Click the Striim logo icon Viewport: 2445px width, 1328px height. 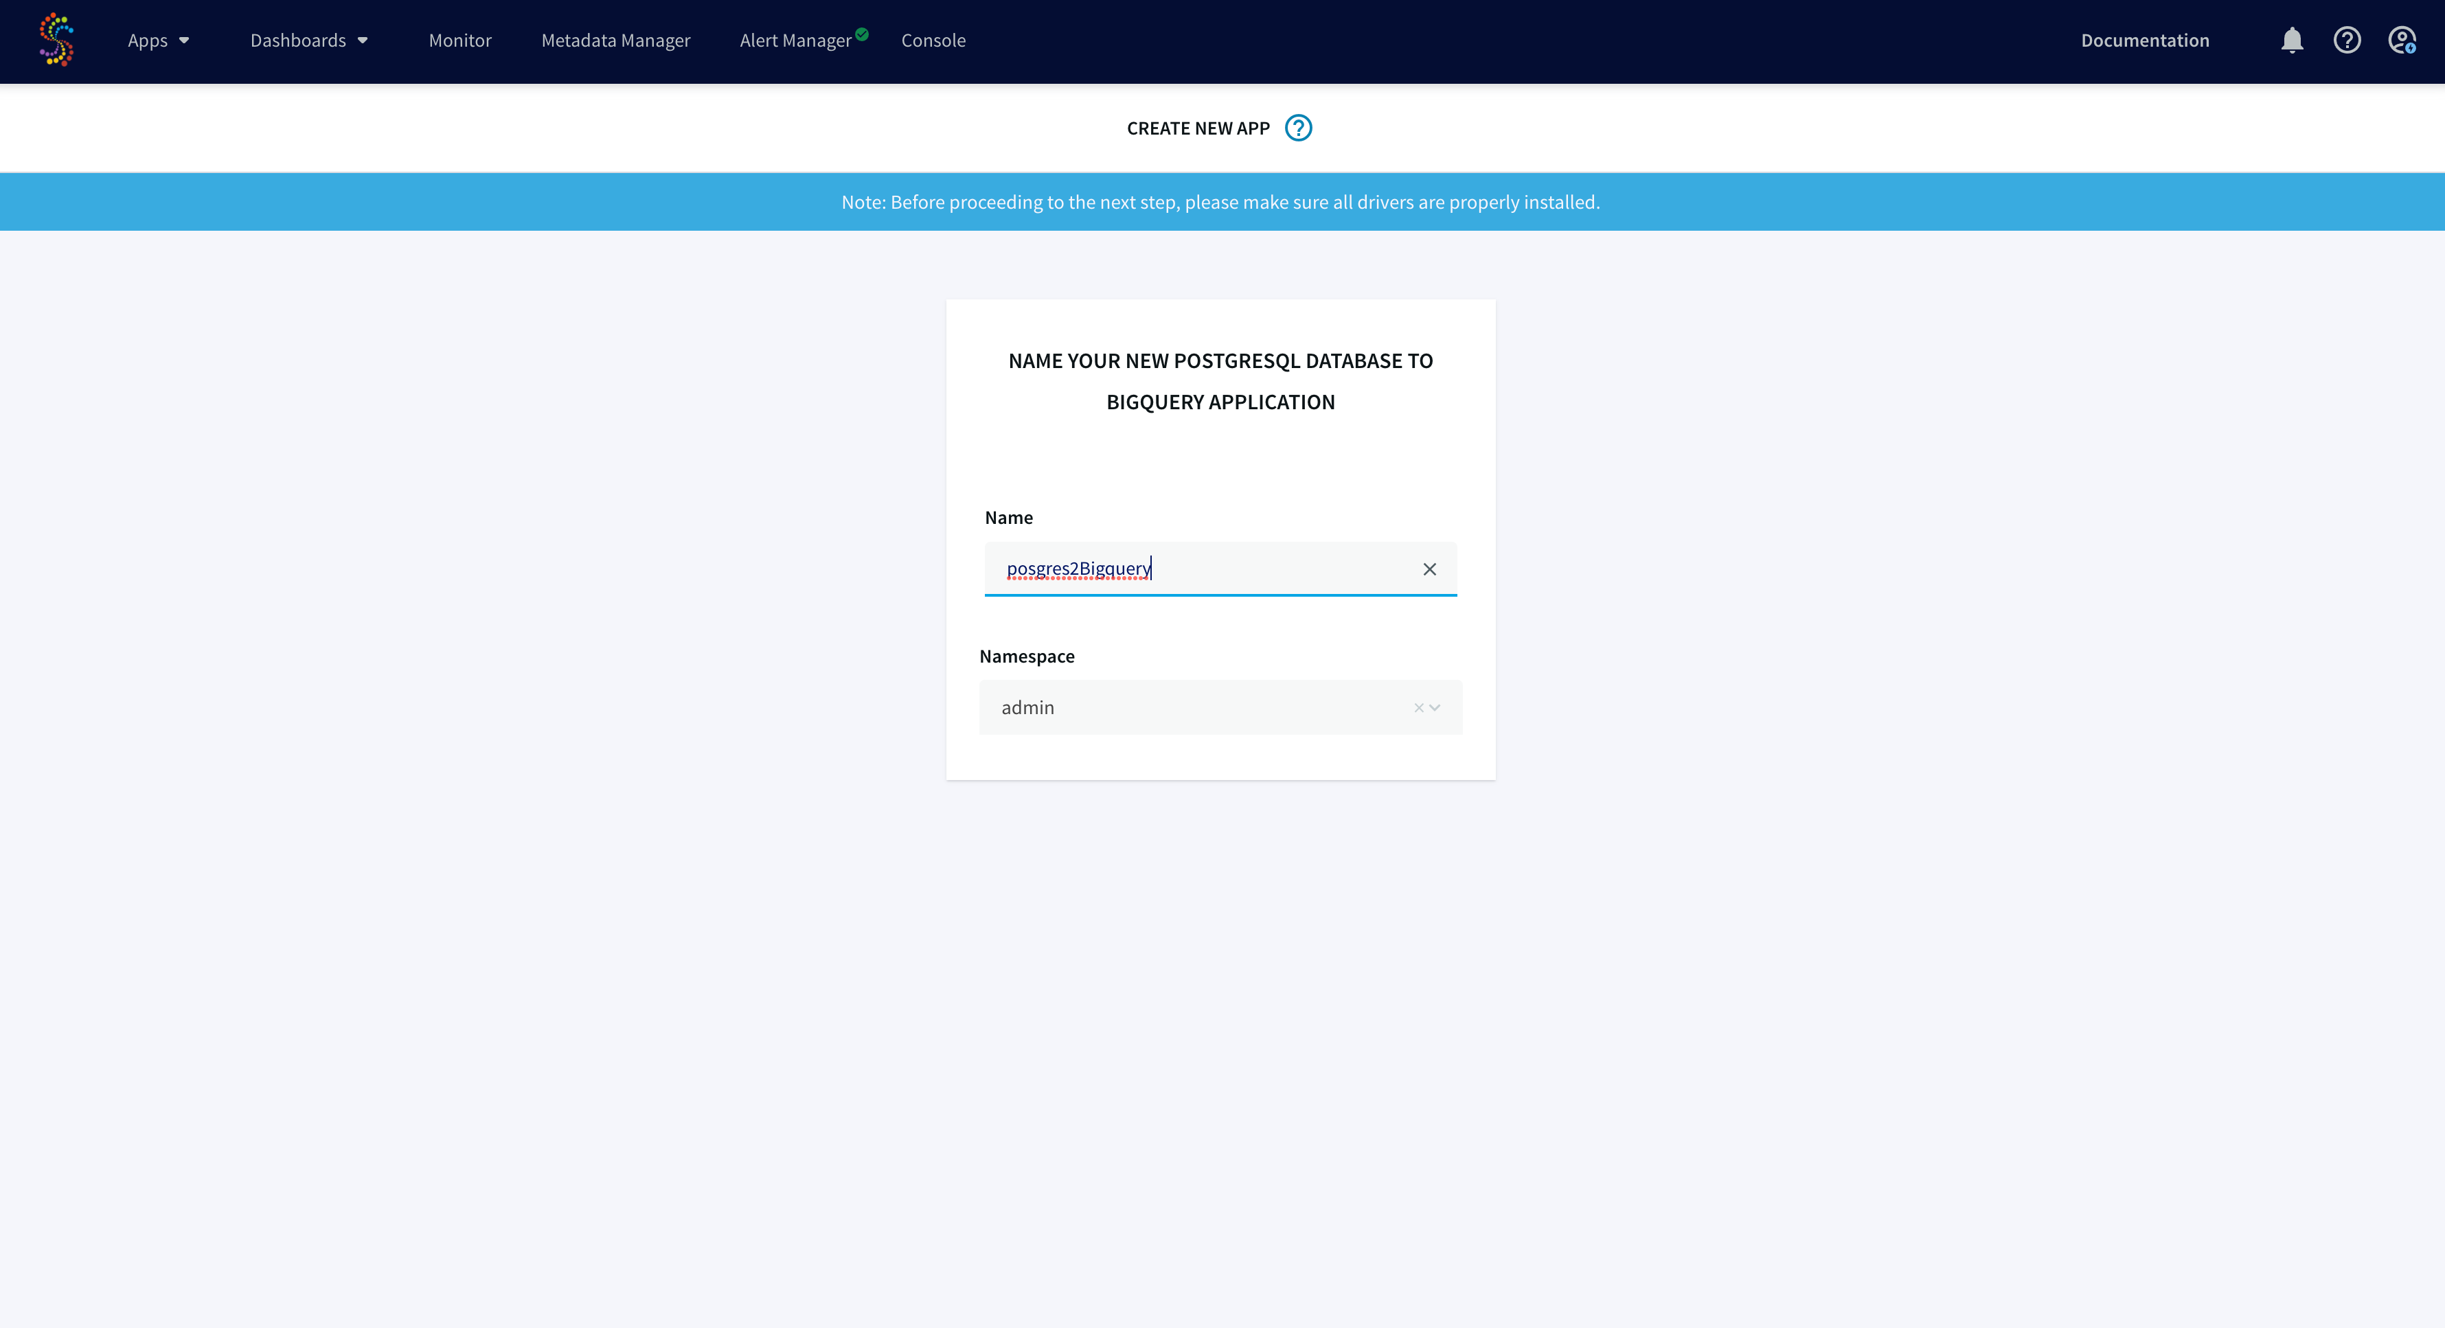(x=56, y=40)
